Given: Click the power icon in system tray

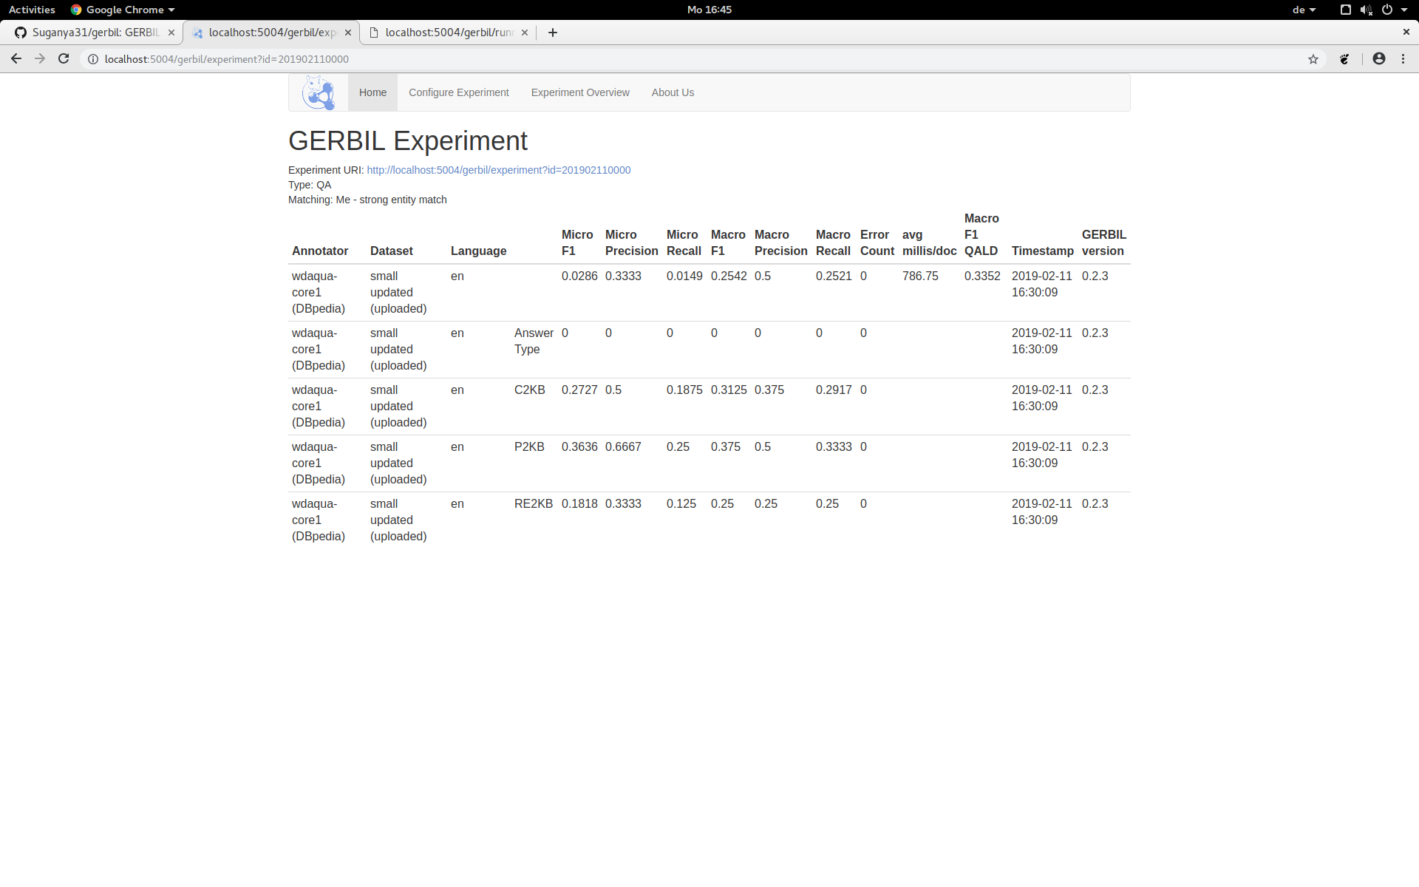Looking at the screenshot, I should pos(1389,10).
